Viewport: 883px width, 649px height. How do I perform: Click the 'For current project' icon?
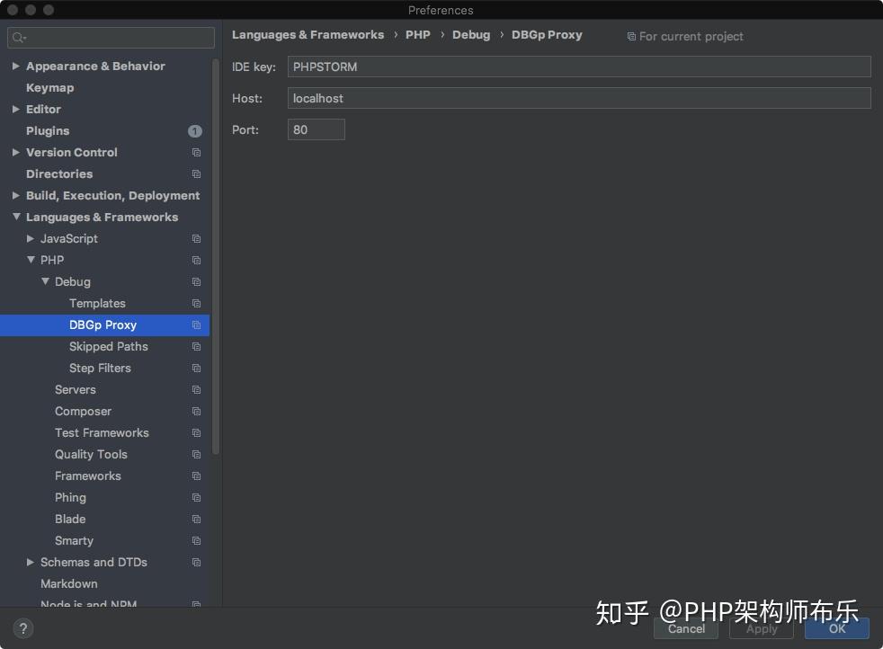point(633,36)
